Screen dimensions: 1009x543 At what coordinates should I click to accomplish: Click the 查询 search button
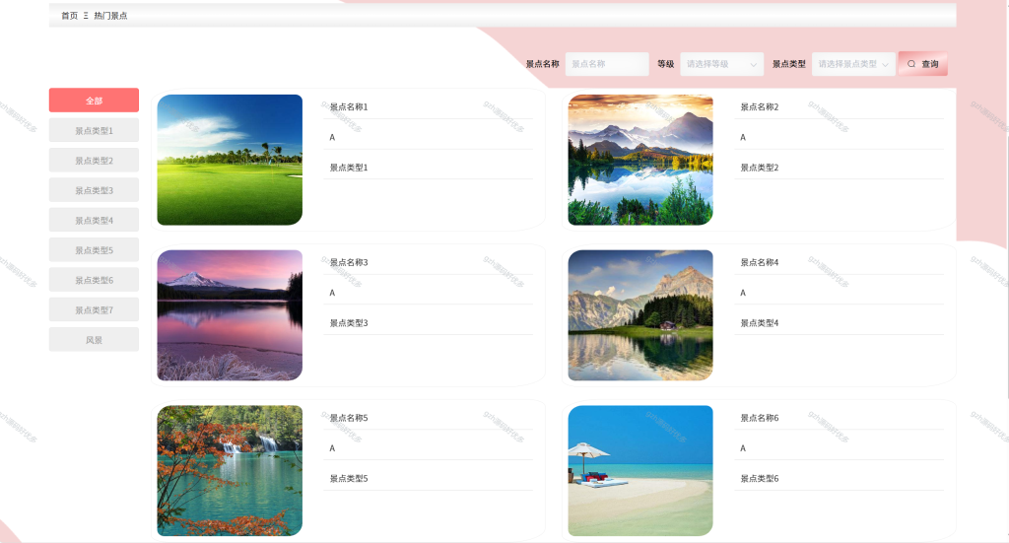(x=922, y=64)
